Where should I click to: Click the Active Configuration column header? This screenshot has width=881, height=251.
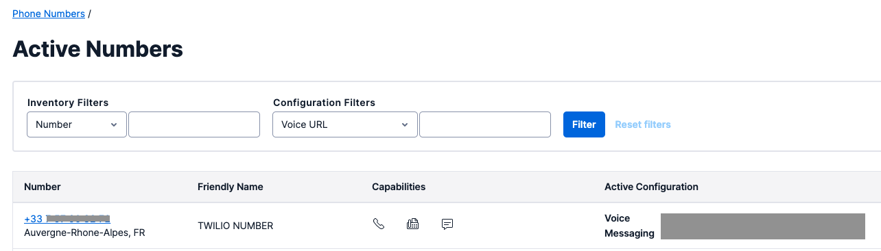(x=651, y=187)
